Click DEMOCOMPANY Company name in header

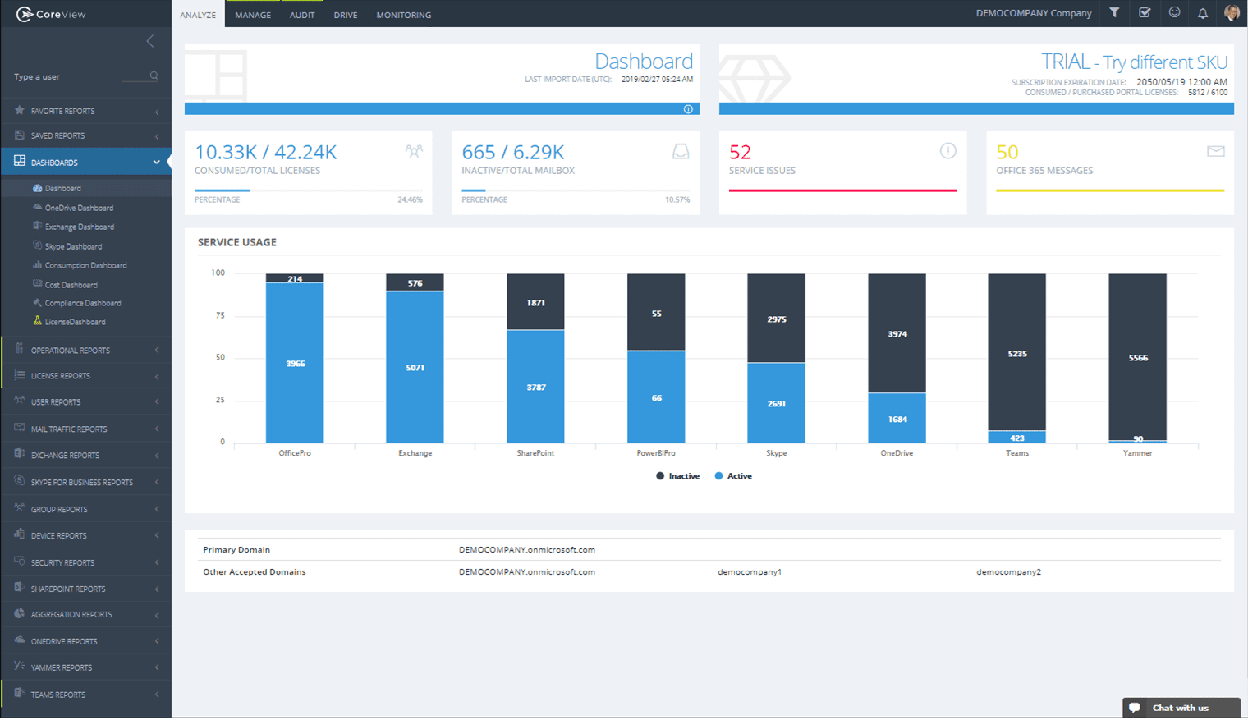(1034, 13)
